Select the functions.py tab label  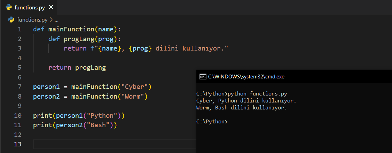click(30, 7)
